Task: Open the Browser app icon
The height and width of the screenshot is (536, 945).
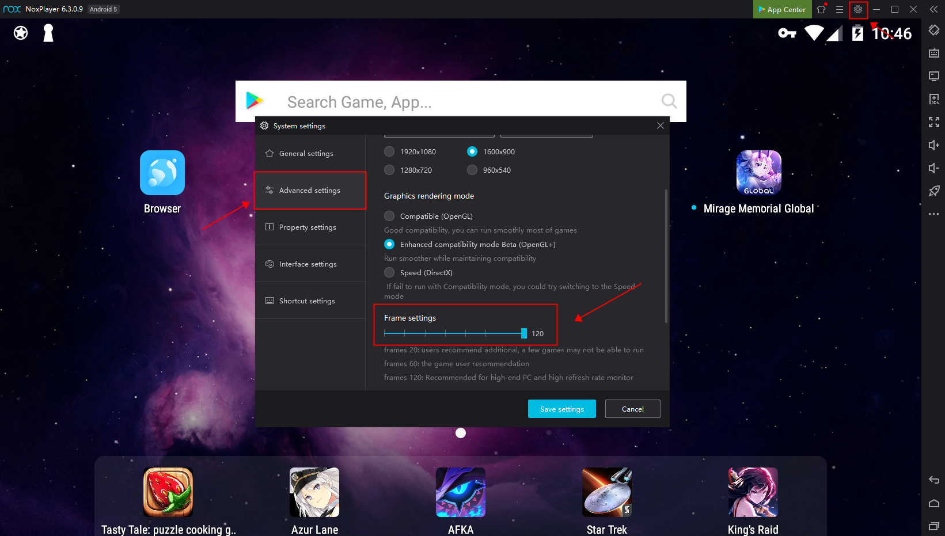Action: click(162, 173)
